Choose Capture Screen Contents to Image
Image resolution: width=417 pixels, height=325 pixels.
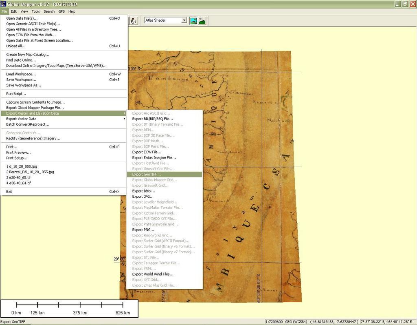click(x=64, y=102)
